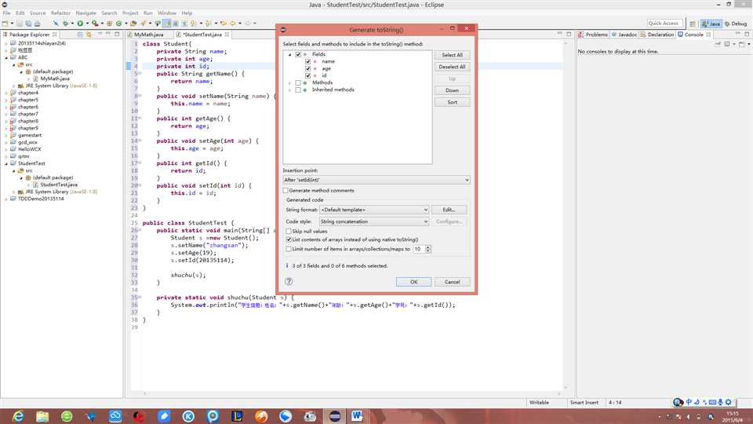The width and height of the screenshot is (753, 424).
Task: Click the Open Console icon in Console view
Action: click(x=742, y=44)
